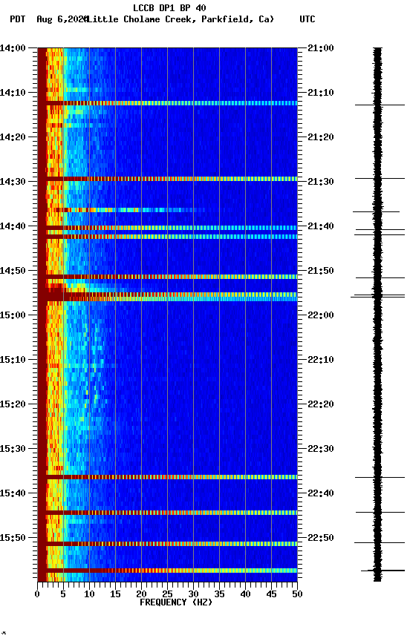
Task: Click the 'PDT' time zone label
Action: (18, 19)
